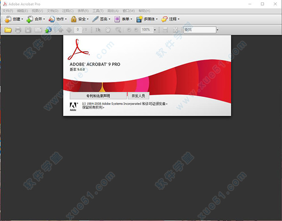Click the 查找 search field
This screenshot has height=221, width=282.
(x=200, y=30)
